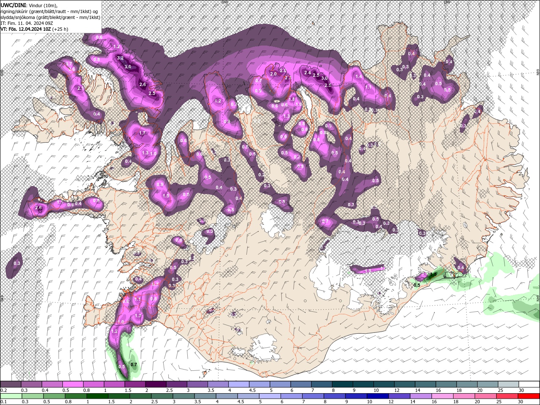Click the '2.4' snowfall value on the map
Screen dimensions: 540x405
(308, 73)
